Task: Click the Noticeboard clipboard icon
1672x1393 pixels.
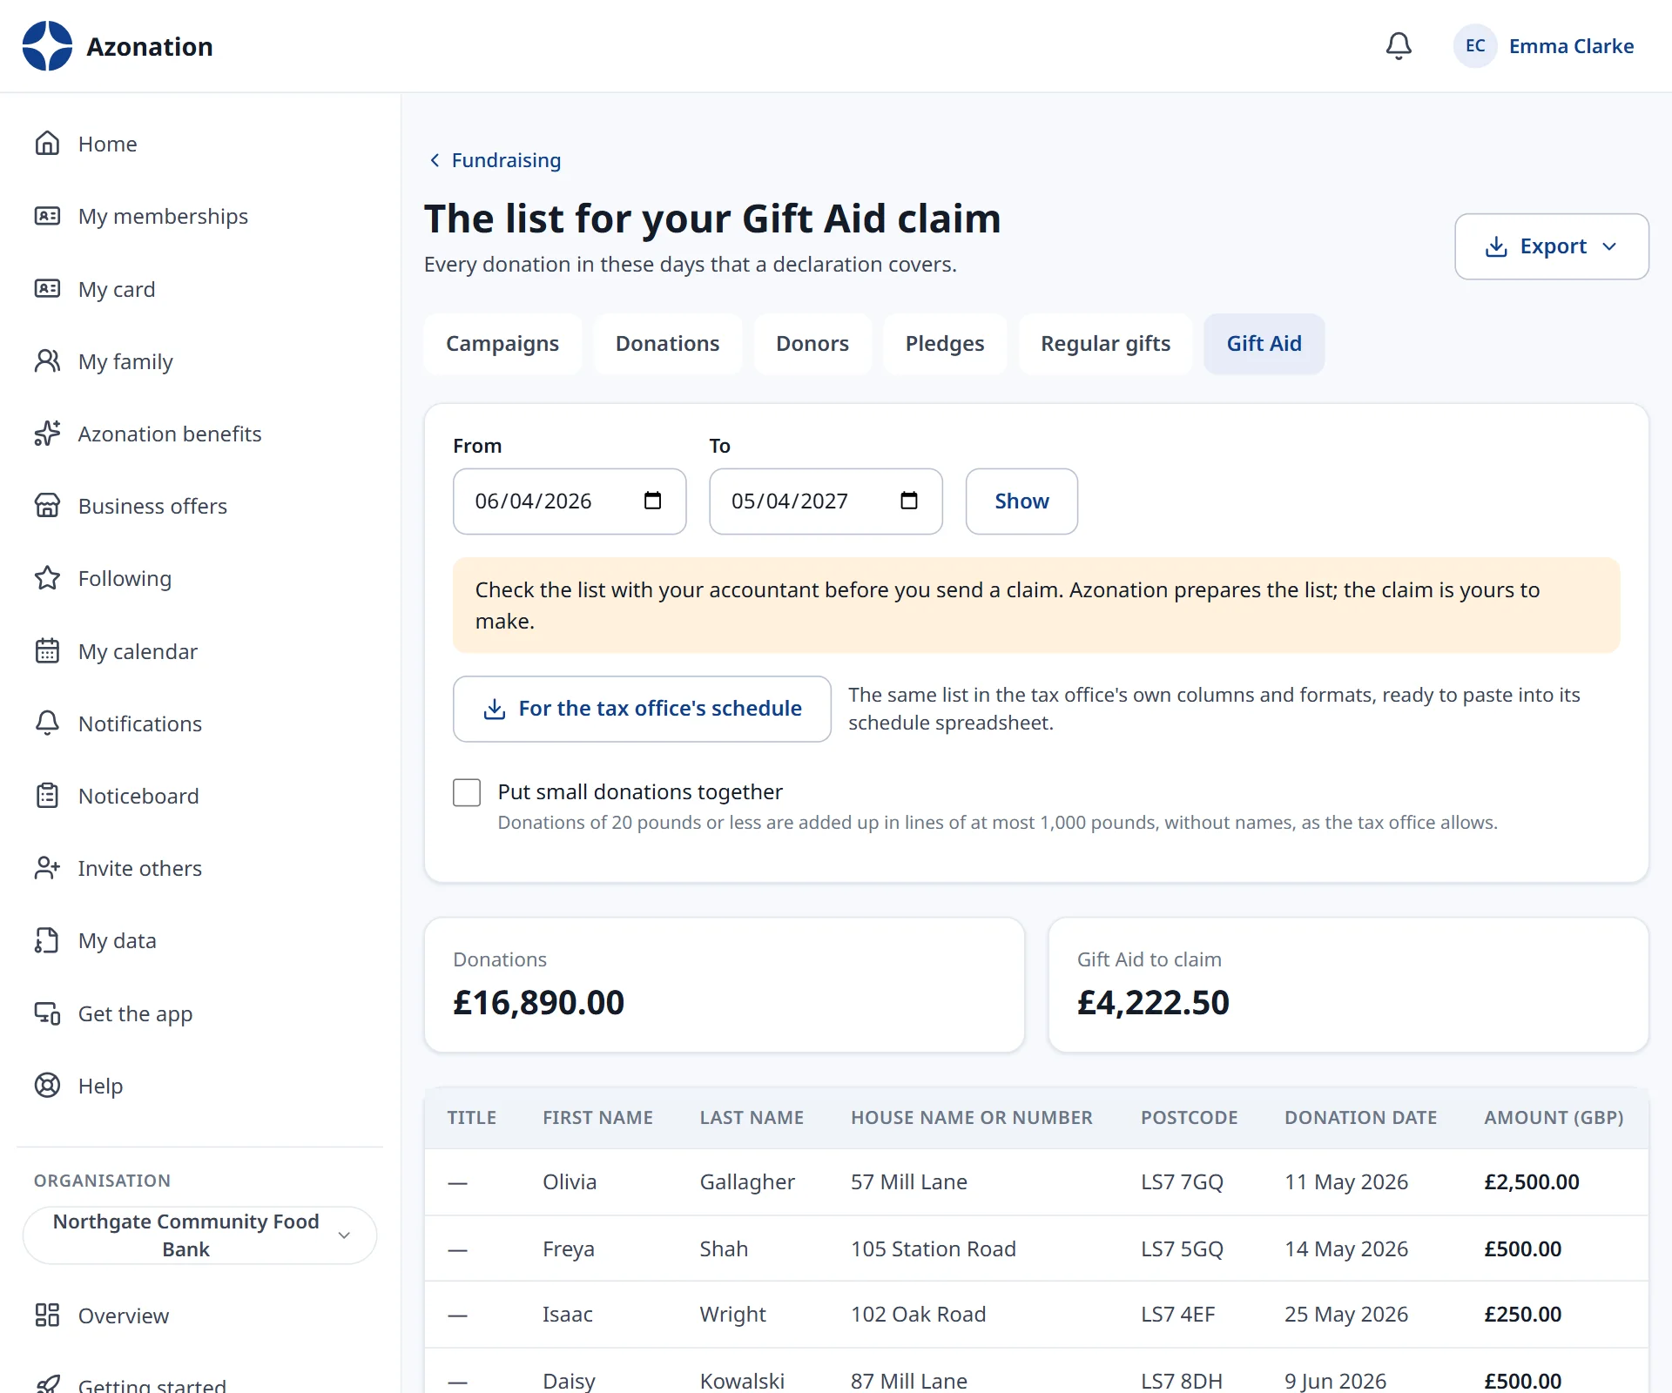Action: coord(47,796)
